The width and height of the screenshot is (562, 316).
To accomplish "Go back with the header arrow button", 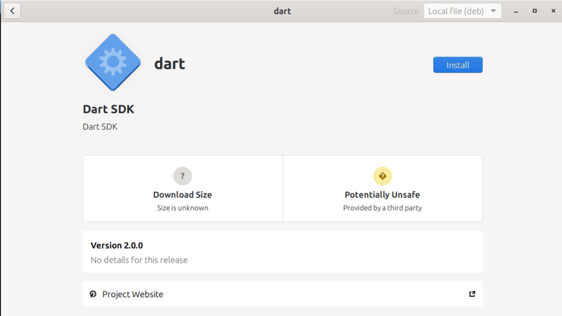I will pos(12,11).
